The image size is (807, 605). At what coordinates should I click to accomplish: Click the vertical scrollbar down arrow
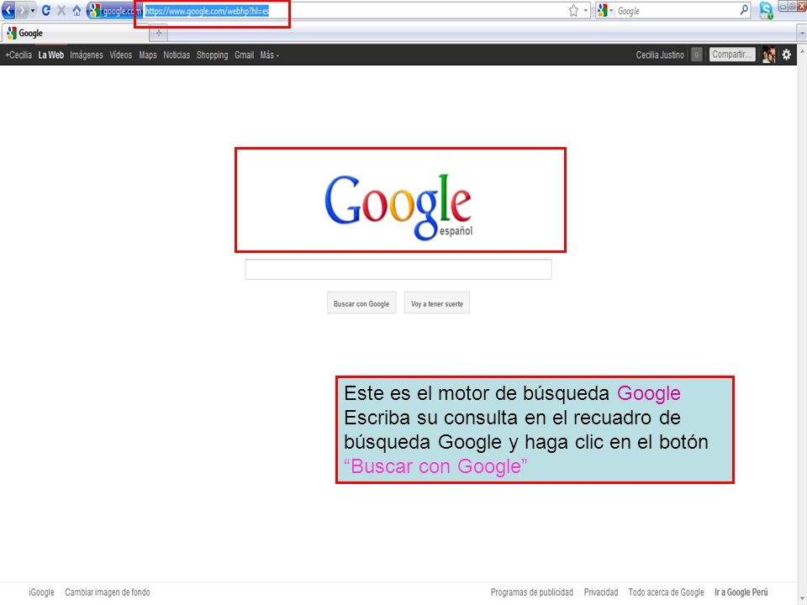click(x=802, y=597)
